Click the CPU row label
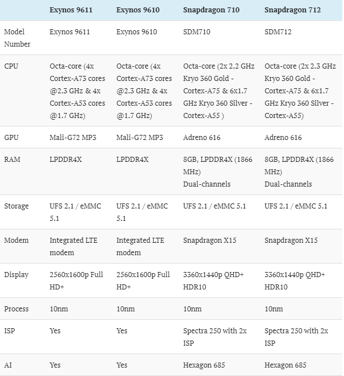Viewport: 344px width, 376px height. (11, 66)
